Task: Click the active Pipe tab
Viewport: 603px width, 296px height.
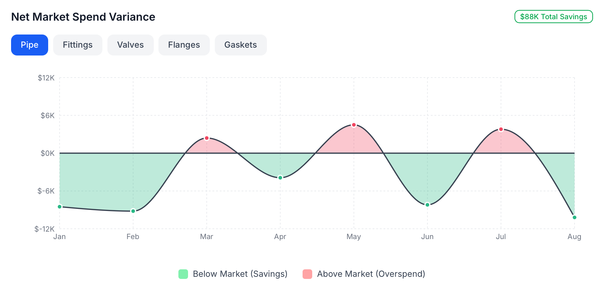Action: tap(29, 45)
